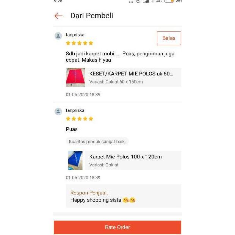Select Karpet Mie Polos 100 x 120cm title

pos(125,157)
